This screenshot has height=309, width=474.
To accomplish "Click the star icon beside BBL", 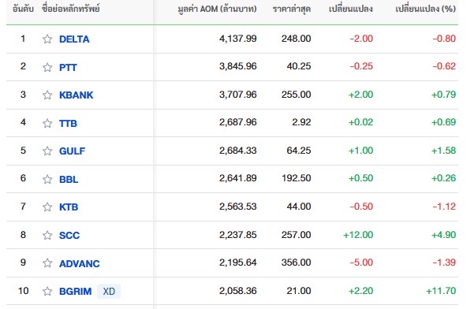I will click(47, 179).
